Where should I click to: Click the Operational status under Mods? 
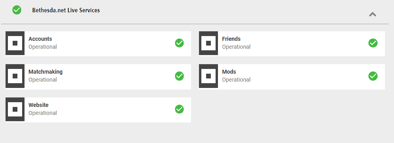[x=236, y=80]
